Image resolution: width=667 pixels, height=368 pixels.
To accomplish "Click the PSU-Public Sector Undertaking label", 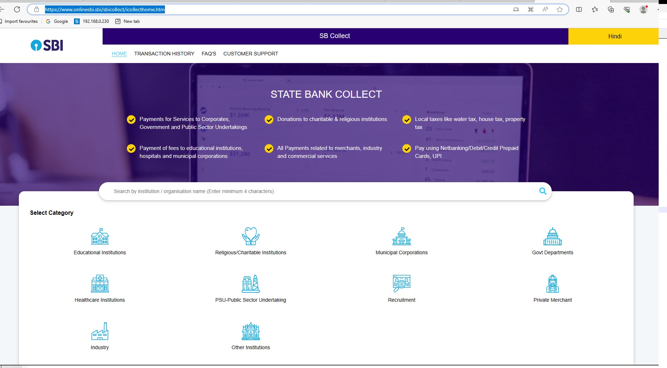I will tap(251, 300).
